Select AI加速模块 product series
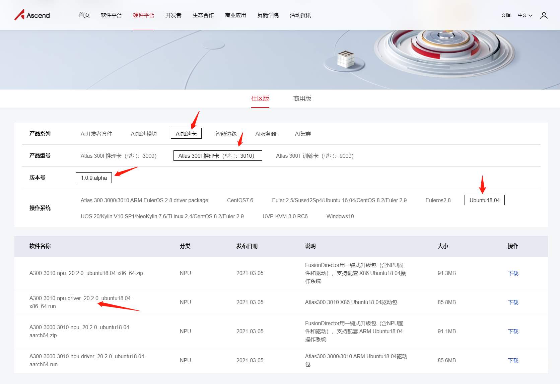Viewport: 560px width, 384px height. [144, 134]
